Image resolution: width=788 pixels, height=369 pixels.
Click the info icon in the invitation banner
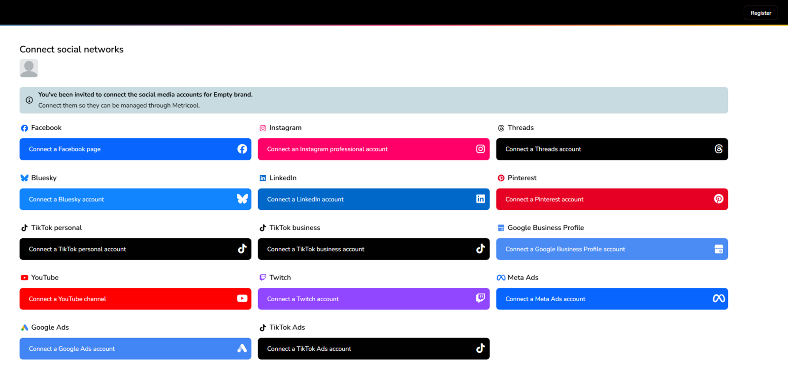29,100
